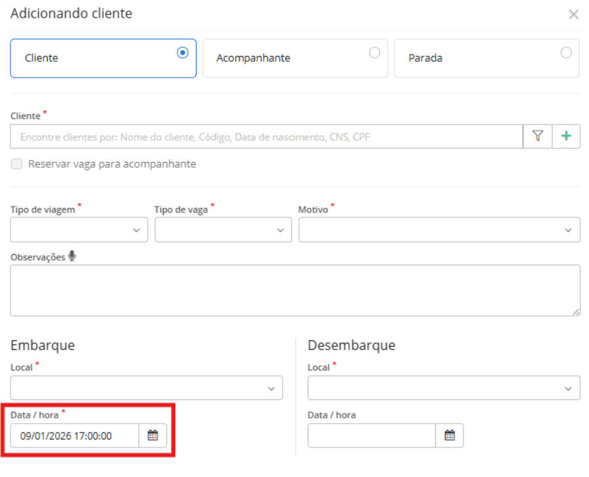Click the microphone icon next to Observações

coord(72,257)
